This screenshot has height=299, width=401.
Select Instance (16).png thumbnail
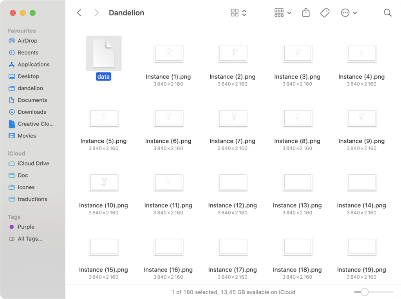(x=168, y=246)
